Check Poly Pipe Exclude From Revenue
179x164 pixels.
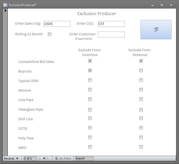[x=141, y=137]
